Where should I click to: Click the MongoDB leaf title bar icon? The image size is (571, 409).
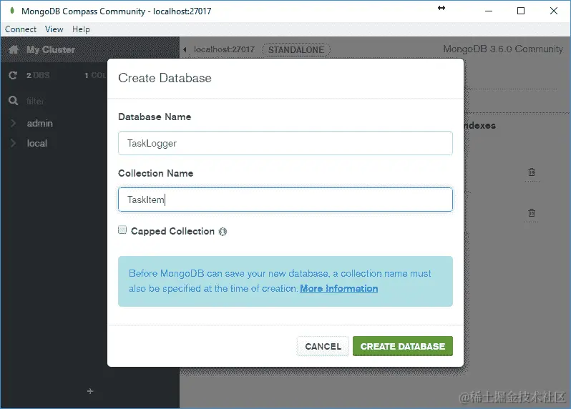(x=12, y=11)
